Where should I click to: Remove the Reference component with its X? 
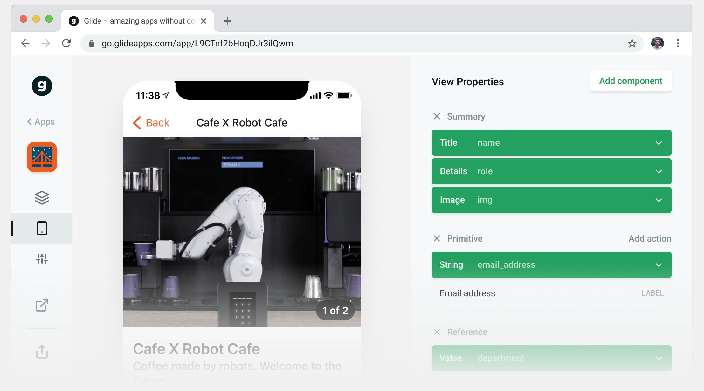pos(437,332)
